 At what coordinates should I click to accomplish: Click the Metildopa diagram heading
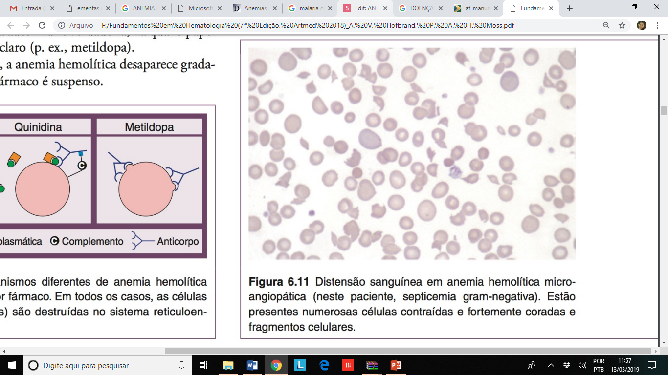click(149, 127)
